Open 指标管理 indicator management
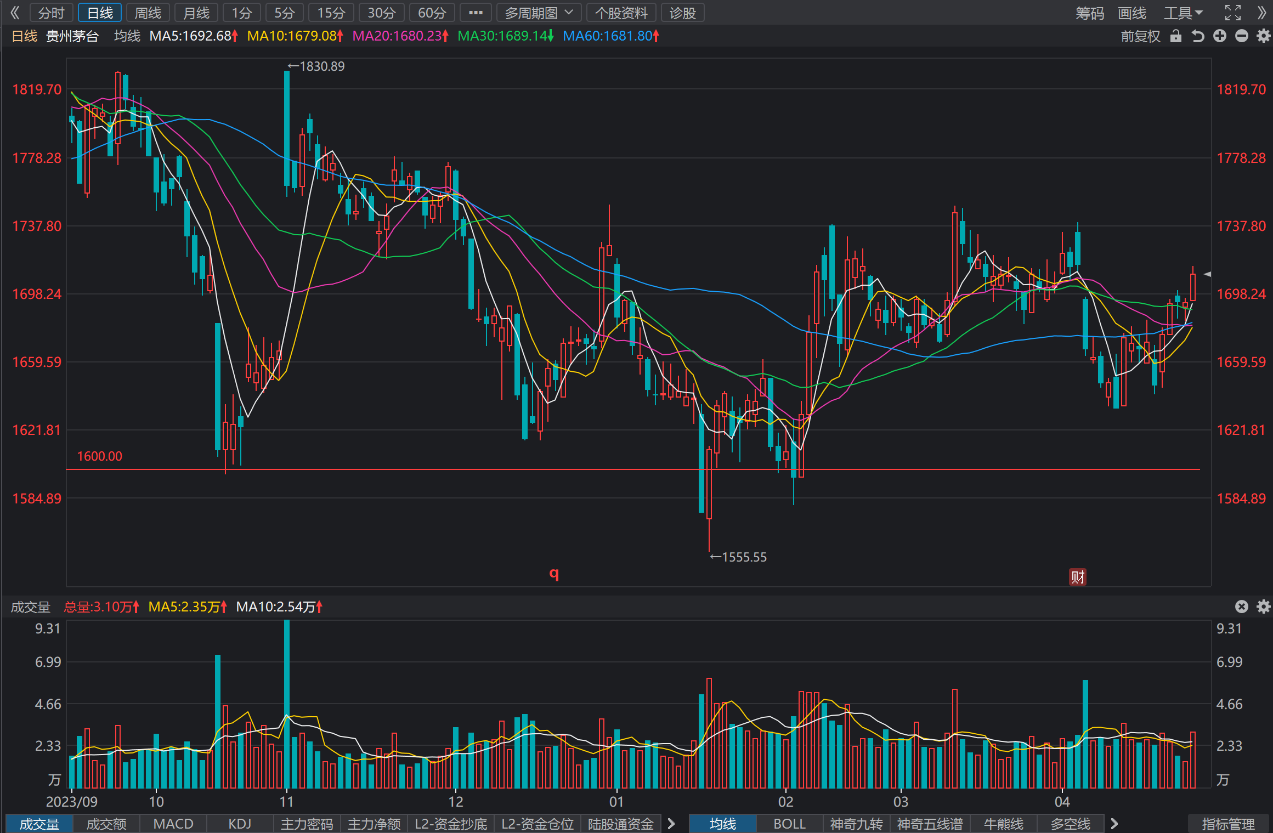The image size is (1273, 833). (1228, 824)
